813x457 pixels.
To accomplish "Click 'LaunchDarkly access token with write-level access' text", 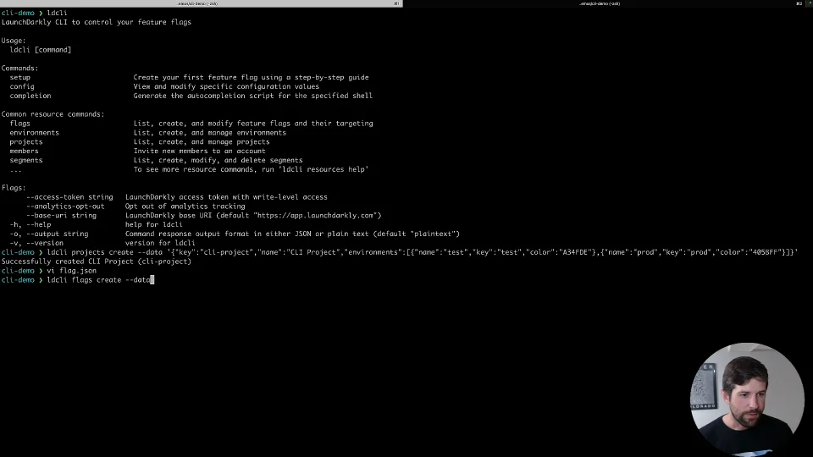I will point(226,197).
